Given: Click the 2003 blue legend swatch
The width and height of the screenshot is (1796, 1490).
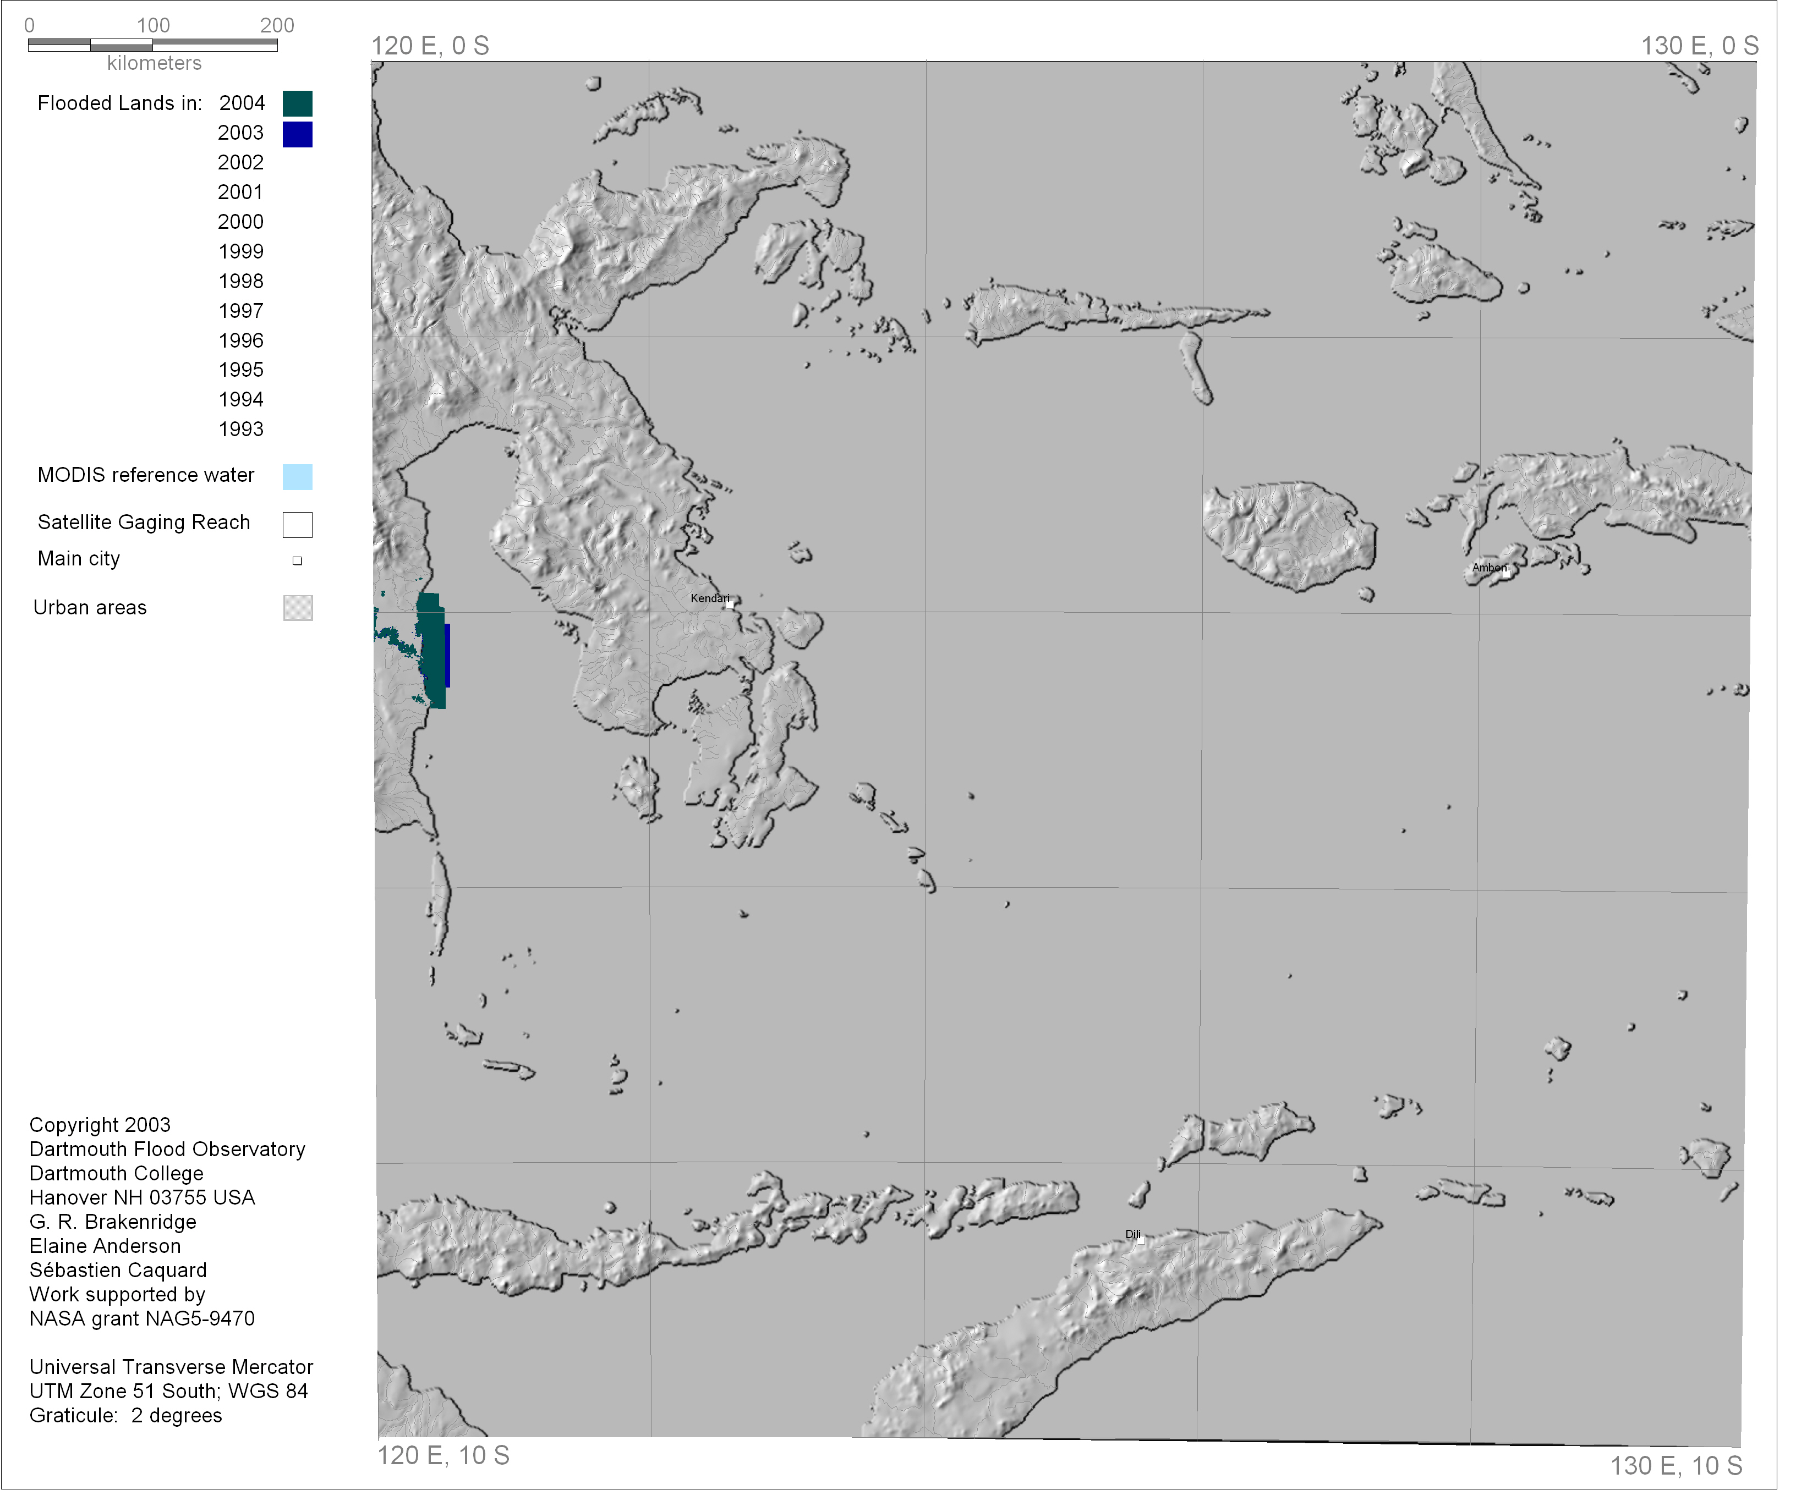Looking at the screenshot, I should [297, 134].
